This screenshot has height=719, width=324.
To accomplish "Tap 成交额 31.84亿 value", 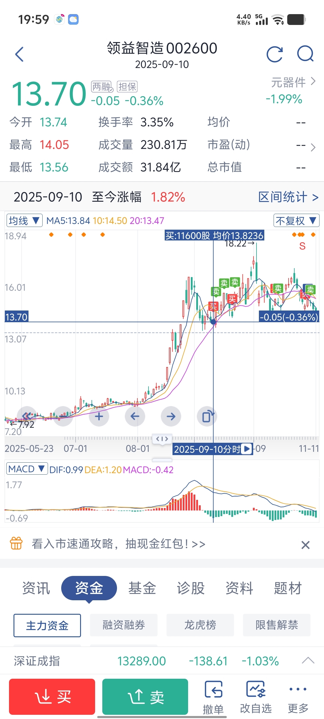I will pyautogui.click(x=160, y=167).
